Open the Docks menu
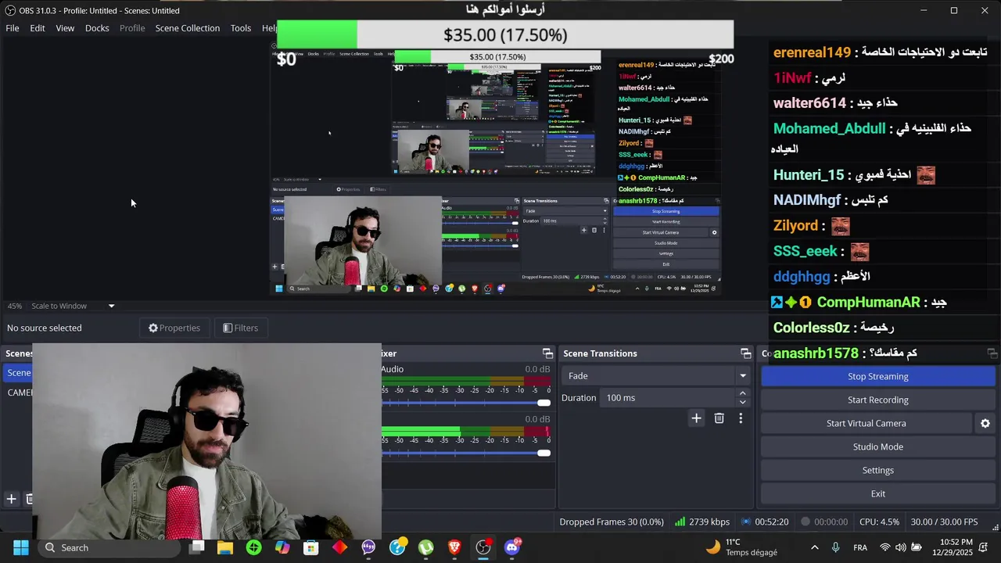The width and height of the screenshot is (1001, 563). pyautogui.click(x=97, y=28)
